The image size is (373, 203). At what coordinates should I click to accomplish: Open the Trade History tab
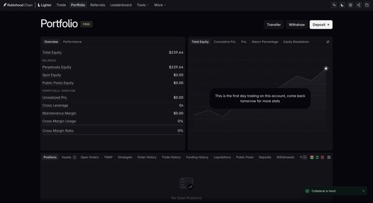coord(171,157)
